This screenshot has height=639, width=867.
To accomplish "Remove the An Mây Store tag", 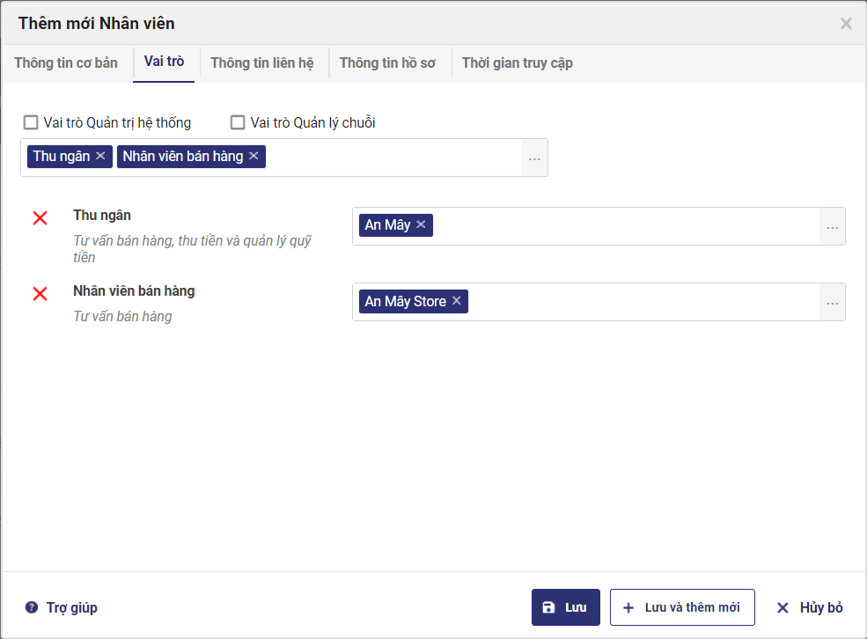I will [456, 302].
